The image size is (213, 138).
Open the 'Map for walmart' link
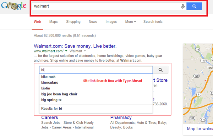(200, 129)
